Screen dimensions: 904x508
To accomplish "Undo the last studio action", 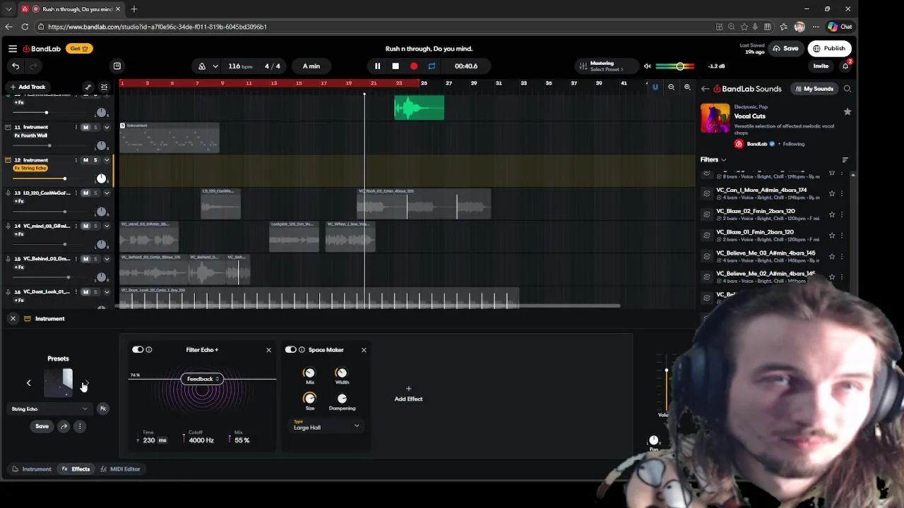I will pyautogui.click(x=16, y=66).
